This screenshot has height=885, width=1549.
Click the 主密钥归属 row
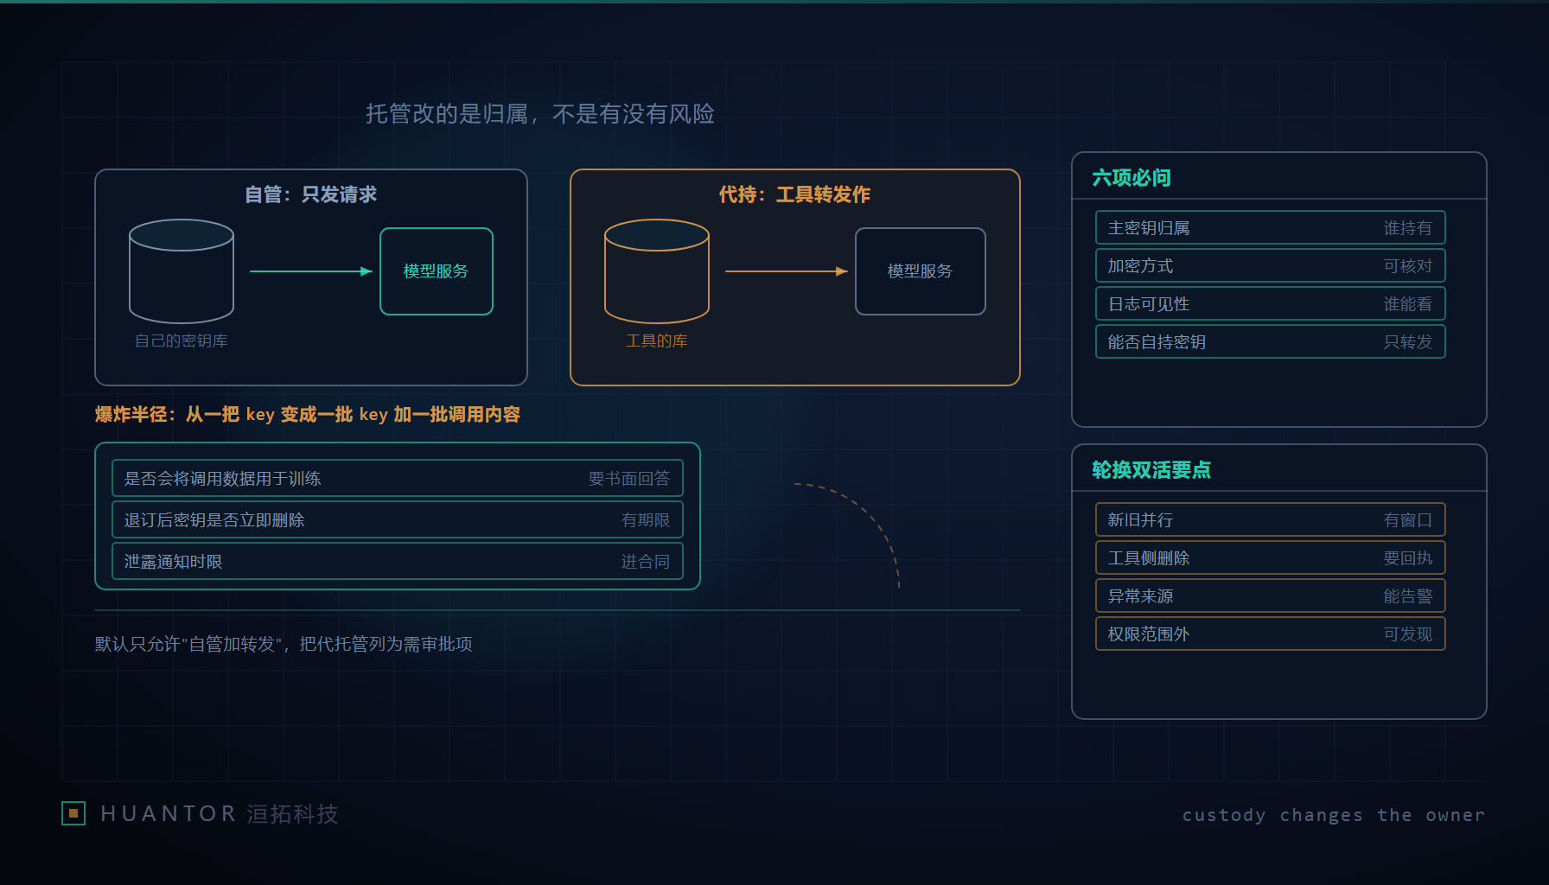[1271, 228]
